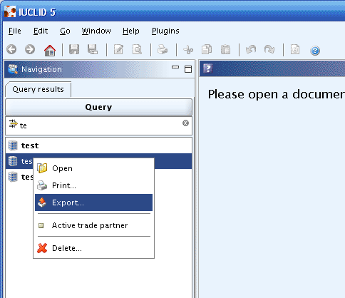
Task: Toggle Active trade partner in context menu
Action: click(93, 225)
